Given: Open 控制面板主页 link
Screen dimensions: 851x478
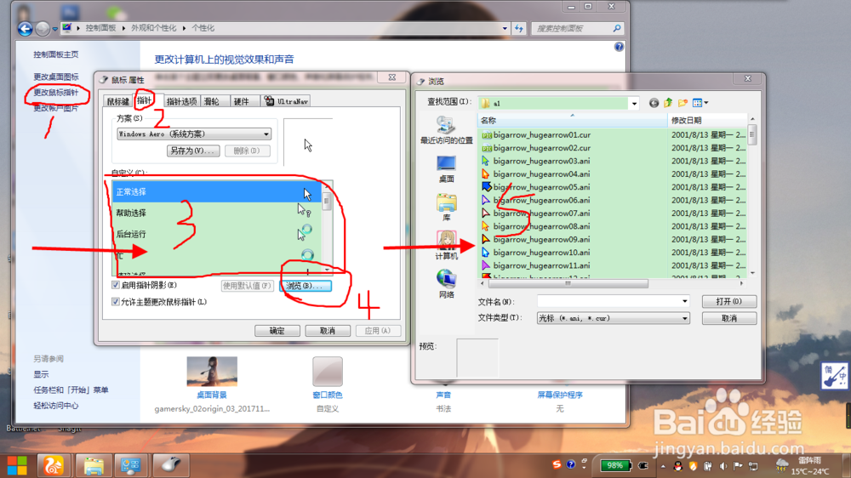Looking at the screenshot, I should (56, 54).
